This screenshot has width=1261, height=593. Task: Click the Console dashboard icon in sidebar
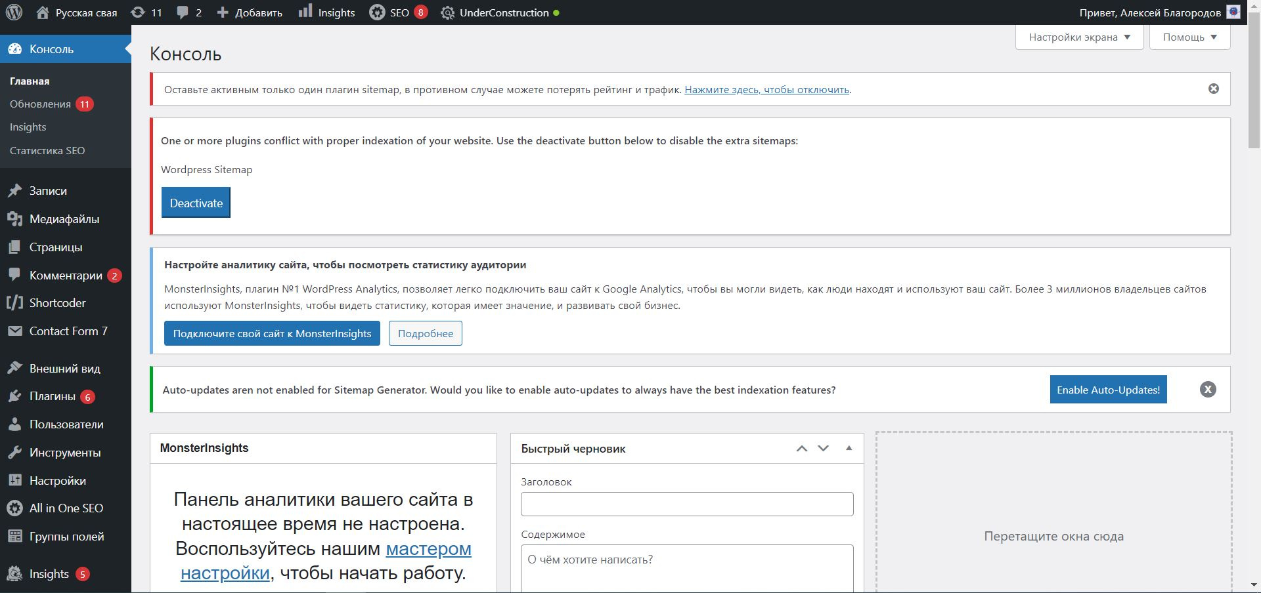click(14, 49)
